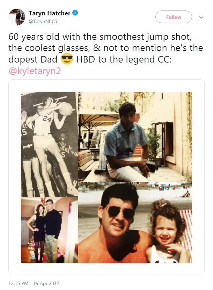
Task: Expand the tweet options chevron
Action: click(x=201, y=17)
